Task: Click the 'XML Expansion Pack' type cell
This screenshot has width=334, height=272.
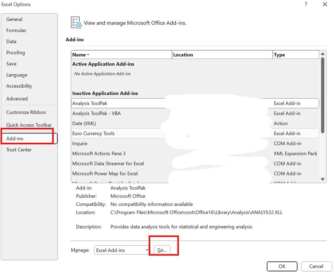Action: point(295,154)
